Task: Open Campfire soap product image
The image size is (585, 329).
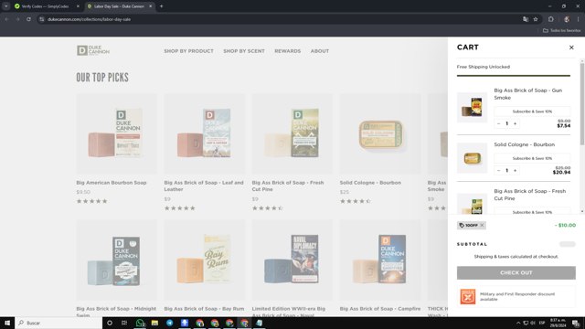Action: click(x=380, y=260)
